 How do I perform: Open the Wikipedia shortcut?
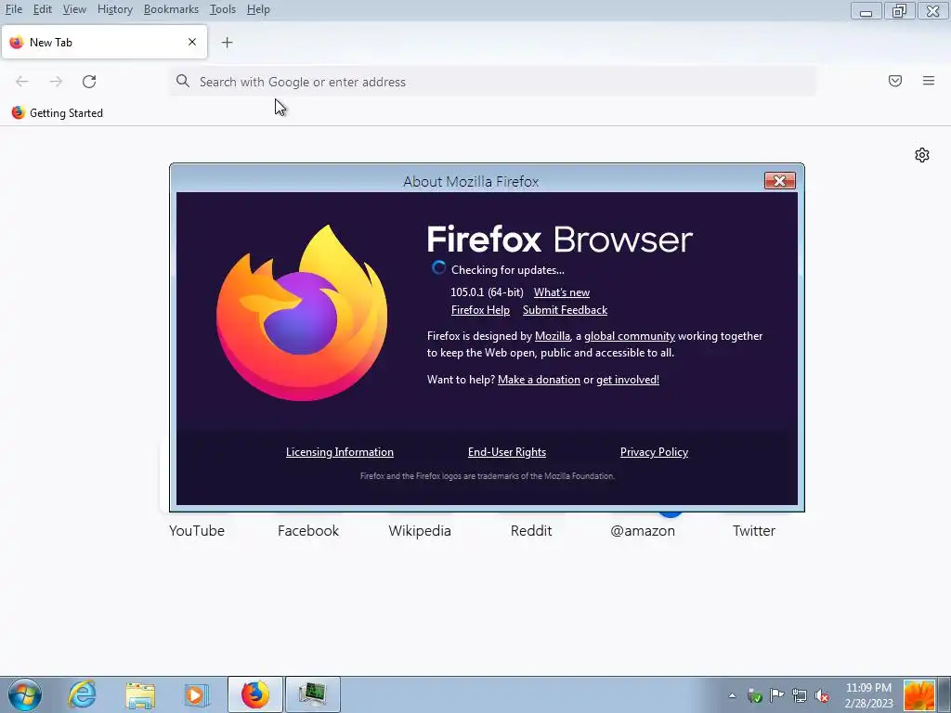click(420, 530)
